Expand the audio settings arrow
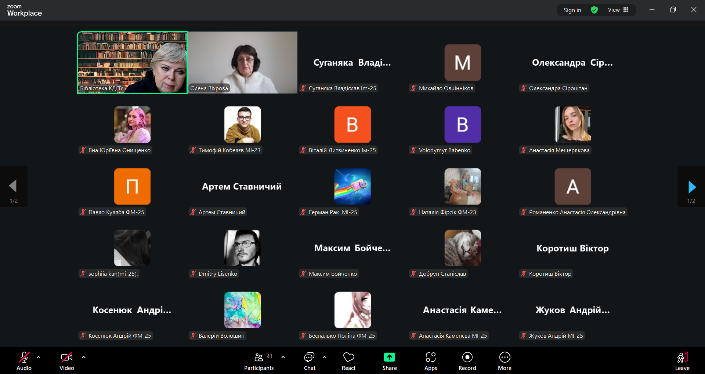 (x=39, y=357)
